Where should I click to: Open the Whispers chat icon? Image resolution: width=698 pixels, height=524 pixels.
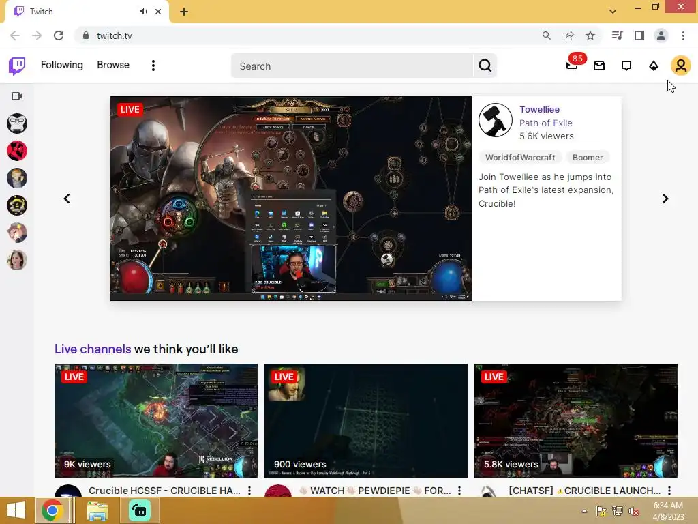pos(626,66)
